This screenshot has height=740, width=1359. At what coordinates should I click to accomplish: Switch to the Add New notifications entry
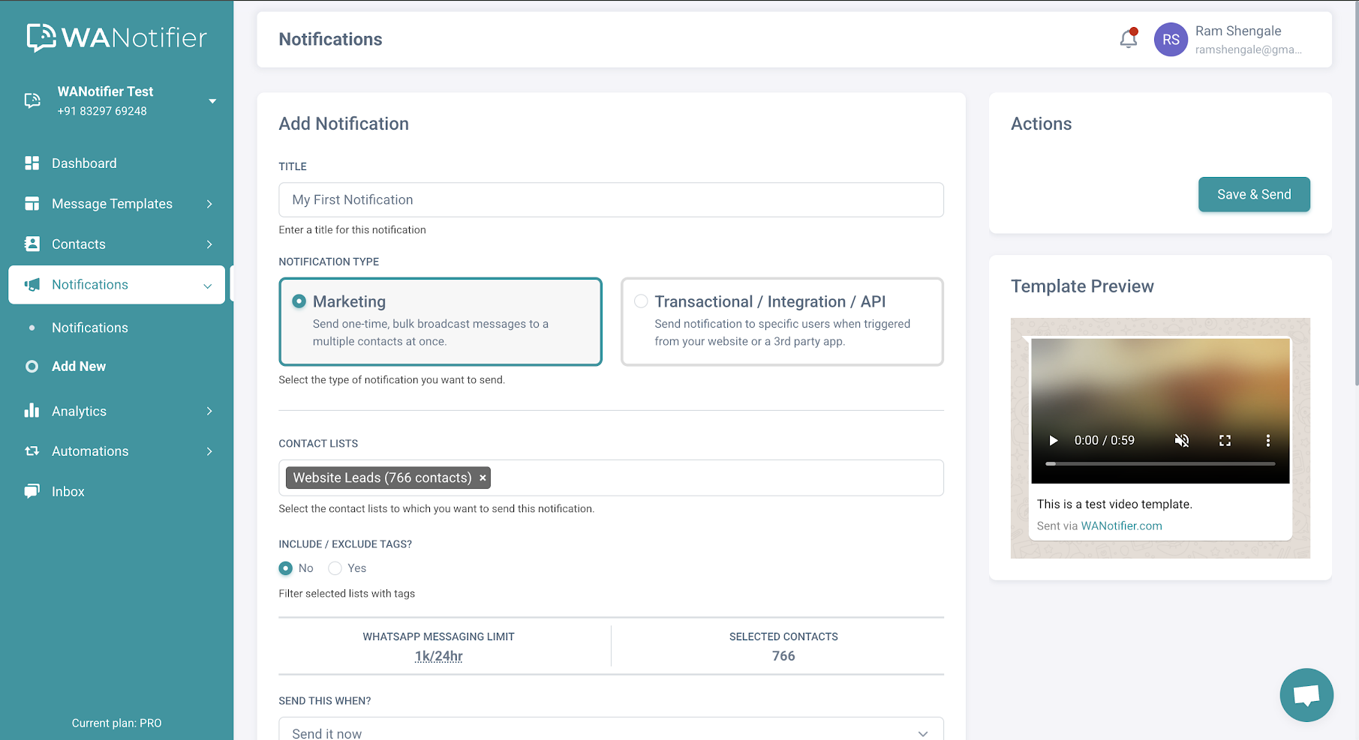tap(79, 366)
